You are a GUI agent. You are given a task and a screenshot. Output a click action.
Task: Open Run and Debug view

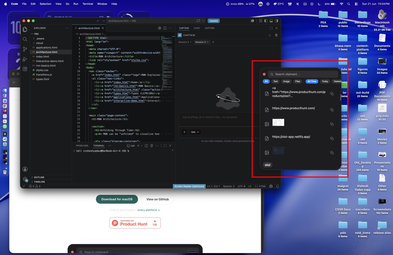(x=25, y=59)
